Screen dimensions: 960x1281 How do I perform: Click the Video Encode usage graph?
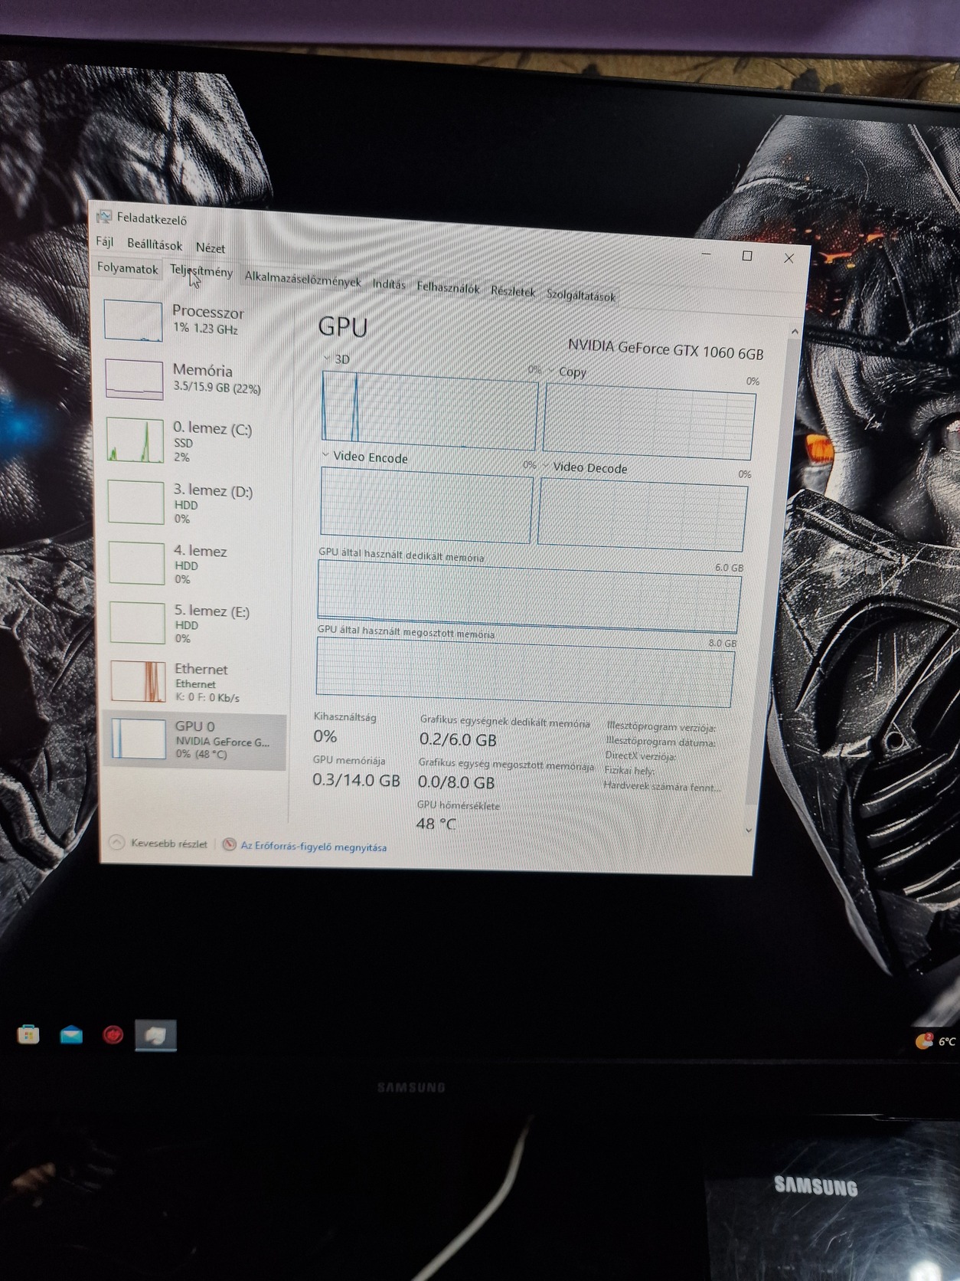pos(426,505)
